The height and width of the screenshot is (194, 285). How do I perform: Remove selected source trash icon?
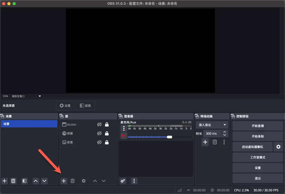73,181
